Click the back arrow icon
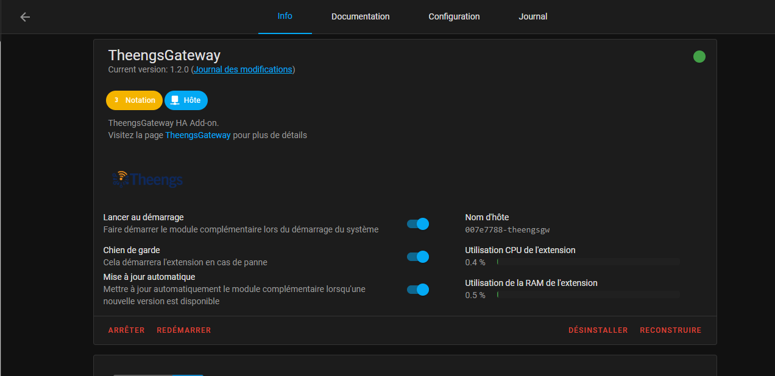Screen dimensions: 775x376 (x=25, y=17)
